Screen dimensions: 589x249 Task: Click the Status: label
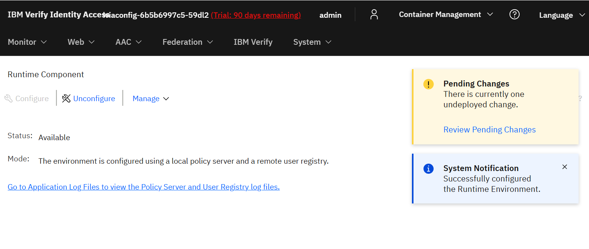point(20,136)
